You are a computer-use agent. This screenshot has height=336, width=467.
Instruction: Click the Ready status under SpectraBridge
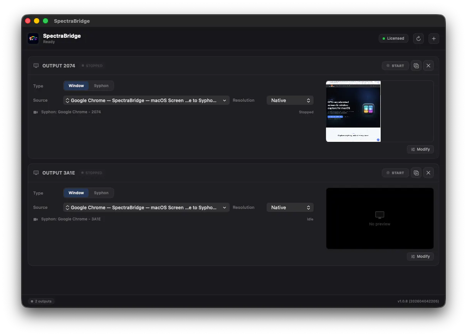pos(49,42)
